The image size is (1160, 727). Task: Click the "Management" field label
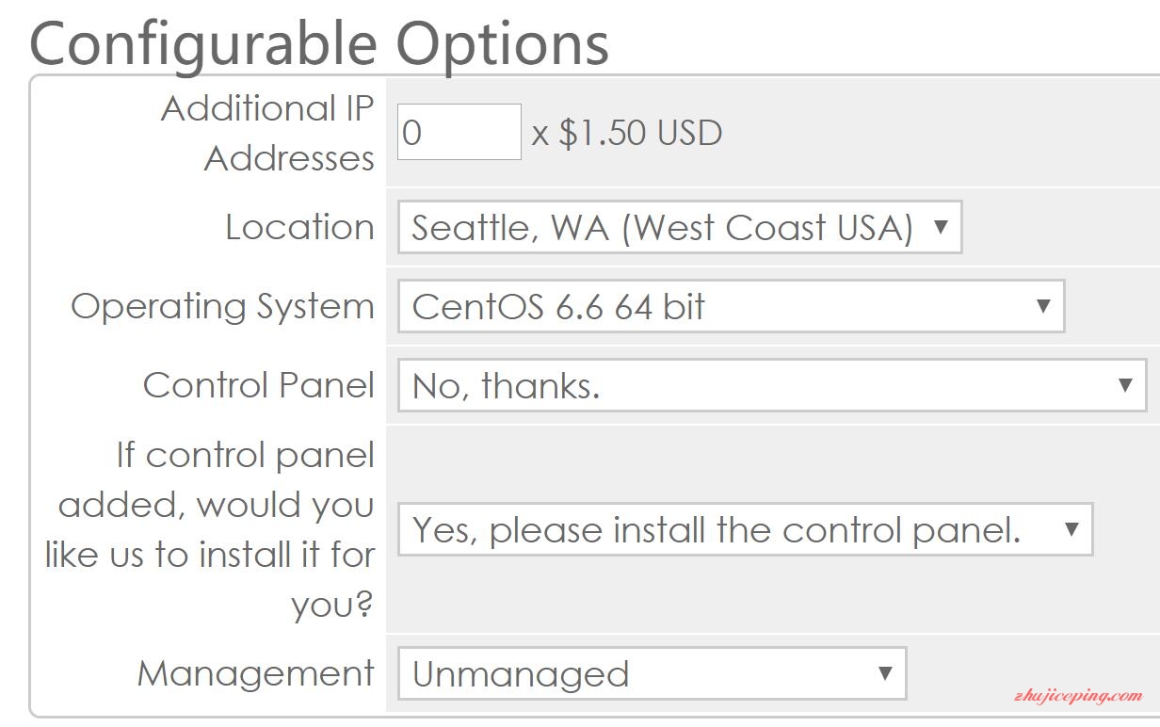coord(256,673)
